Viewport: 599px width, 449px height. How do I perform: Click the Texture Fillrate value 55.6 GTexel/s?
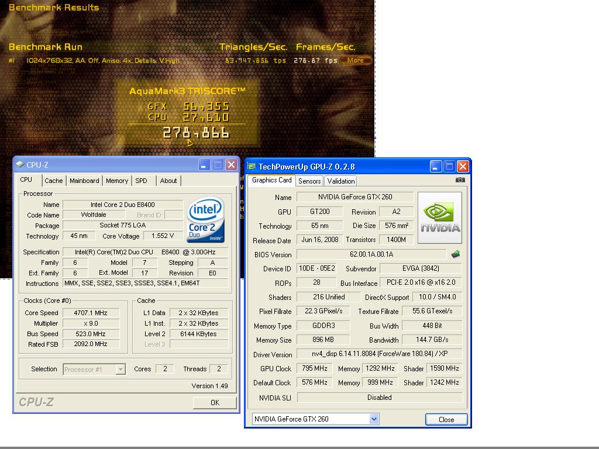[x=432, y=311]
